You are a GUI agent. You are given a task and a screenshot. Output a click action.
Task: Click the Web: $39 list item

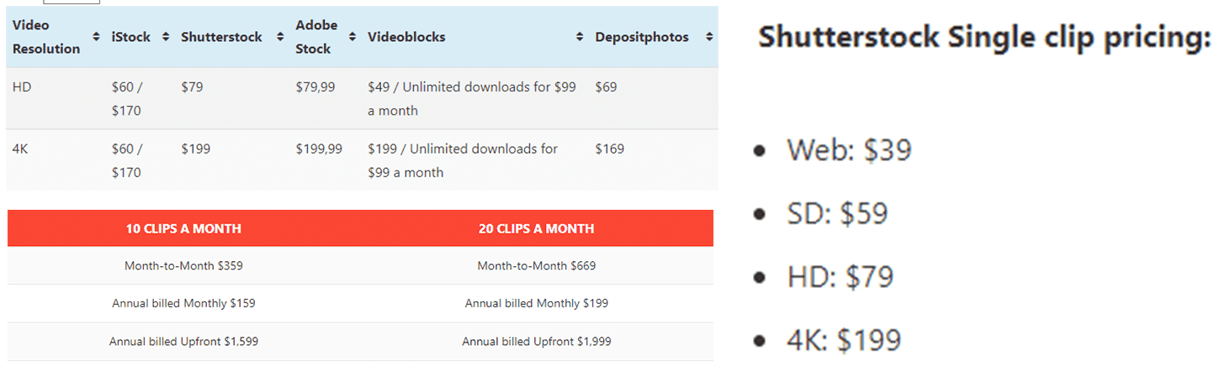pyautogui.click(x=849, y=150)
